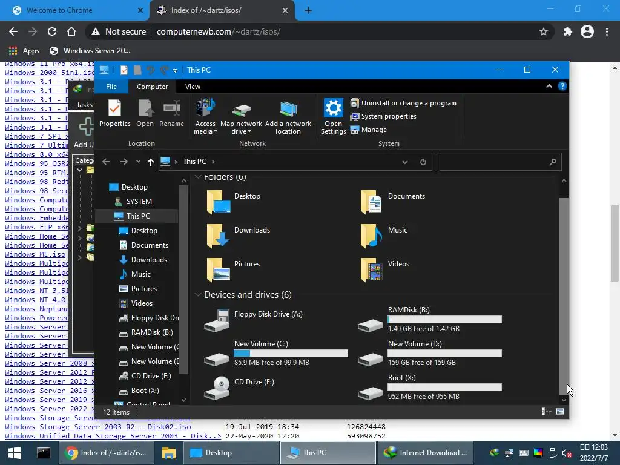Switch to Desktop taskbar button
The height and width of the screenshot is (465, 620).
231,453
